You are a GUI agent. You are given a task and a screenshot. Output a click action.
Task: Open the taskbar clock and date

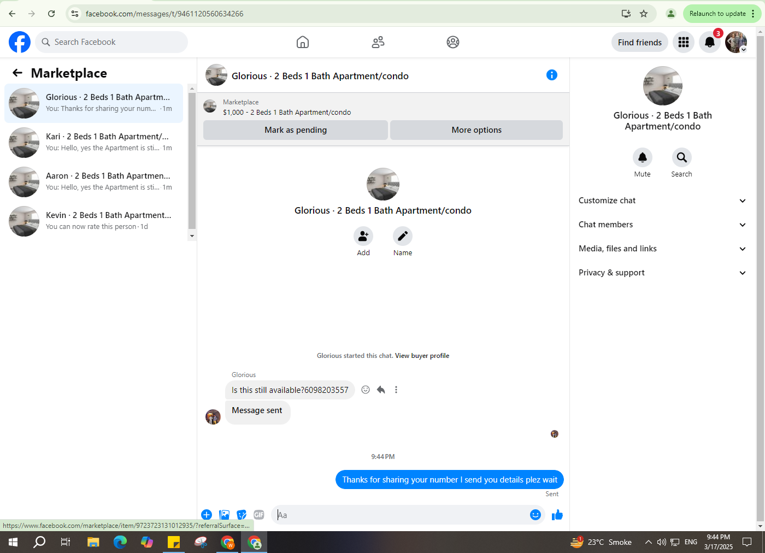718,542
